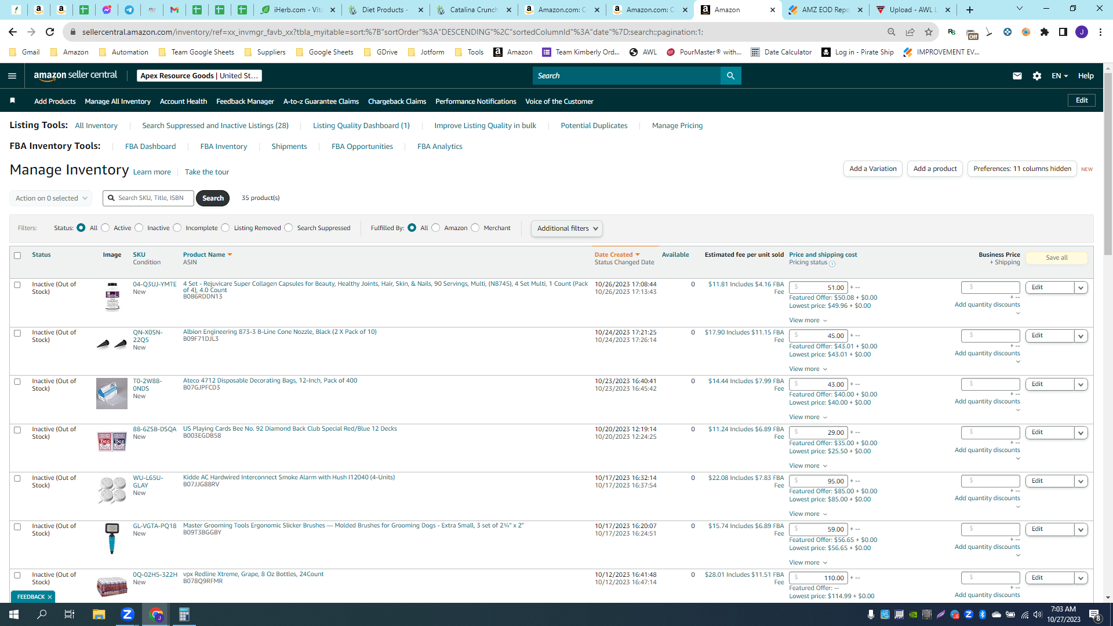Open the settings gear icon
This screenshot has width=1113, height=626.
point(1037,76)
